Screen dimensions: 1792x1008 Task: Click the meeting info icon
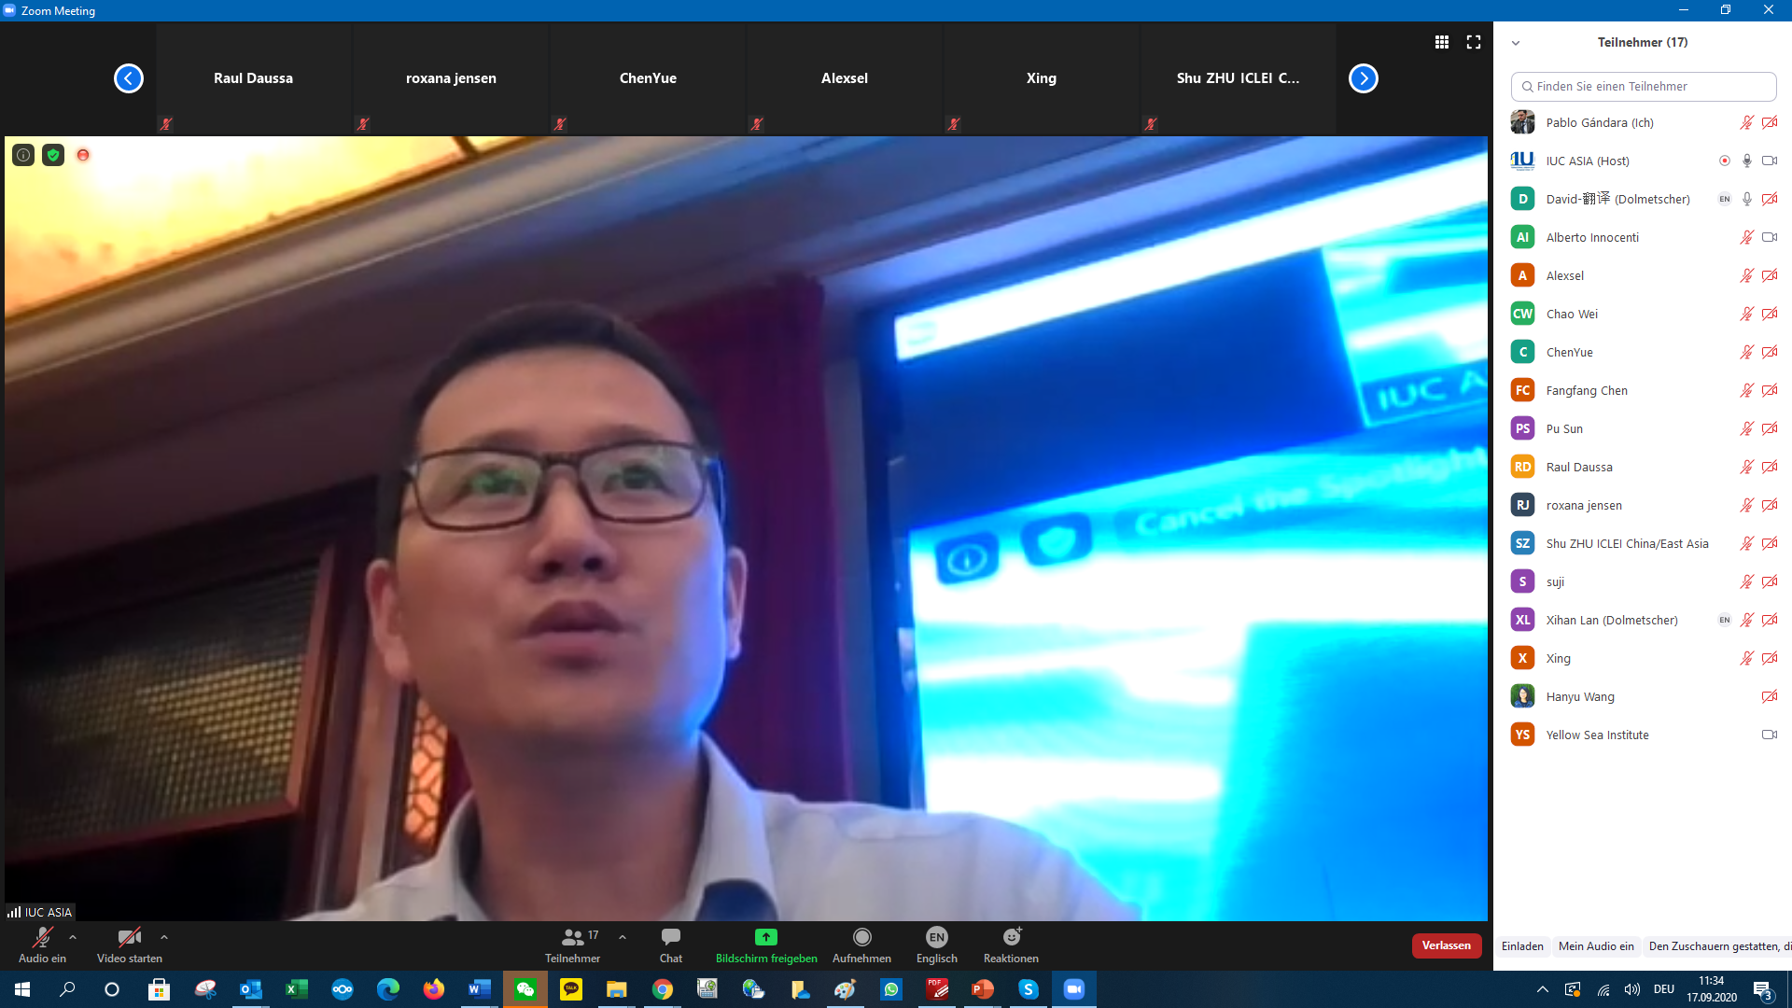click(x=23, y=155)
